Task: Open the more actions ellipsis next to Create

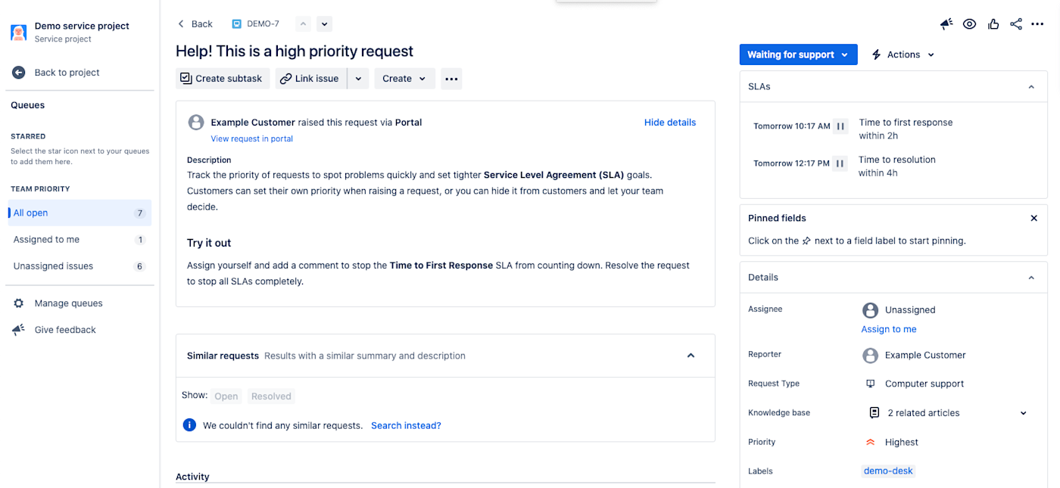Action: 451,79
